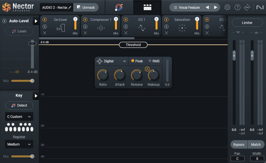This screenshot has width=266, height=163.
Task: Click the Bypass button
Action: (x=239, y=144)
